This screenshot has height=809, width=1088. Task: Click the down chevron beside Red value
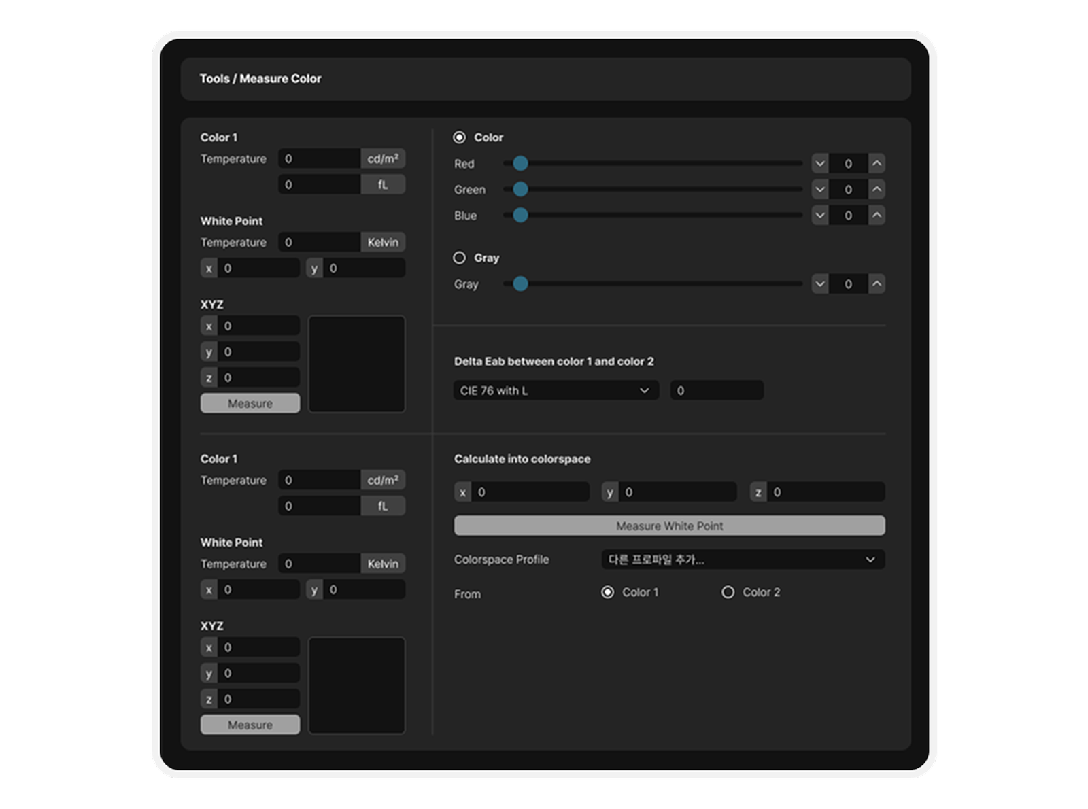click(819, 163)
